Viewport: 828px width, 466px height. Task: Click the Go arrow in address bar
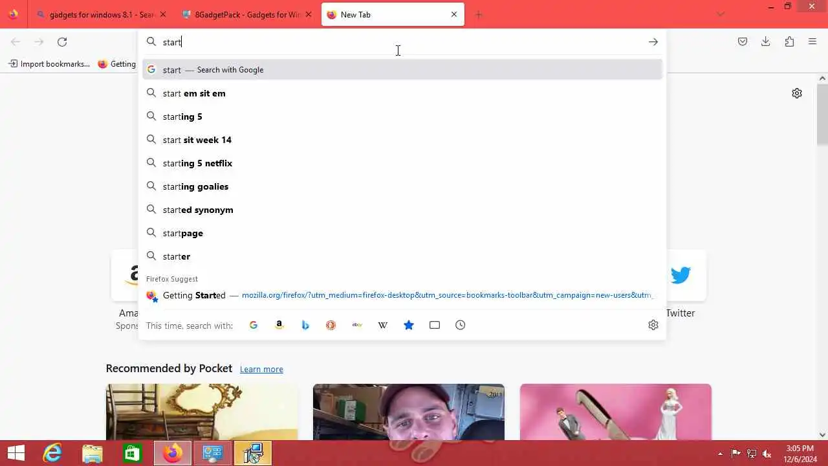pos(653,42)
